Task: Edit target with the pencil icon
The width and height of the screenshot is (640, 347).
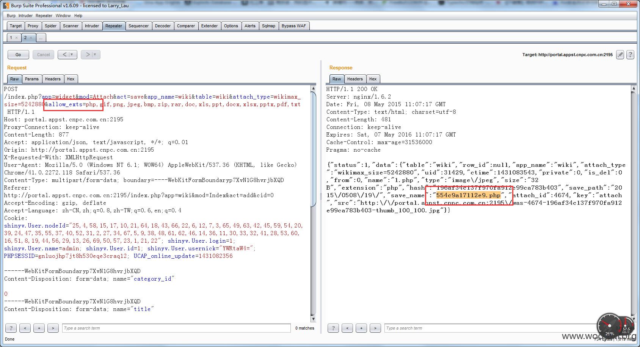Action: click(x=620, y=55)
